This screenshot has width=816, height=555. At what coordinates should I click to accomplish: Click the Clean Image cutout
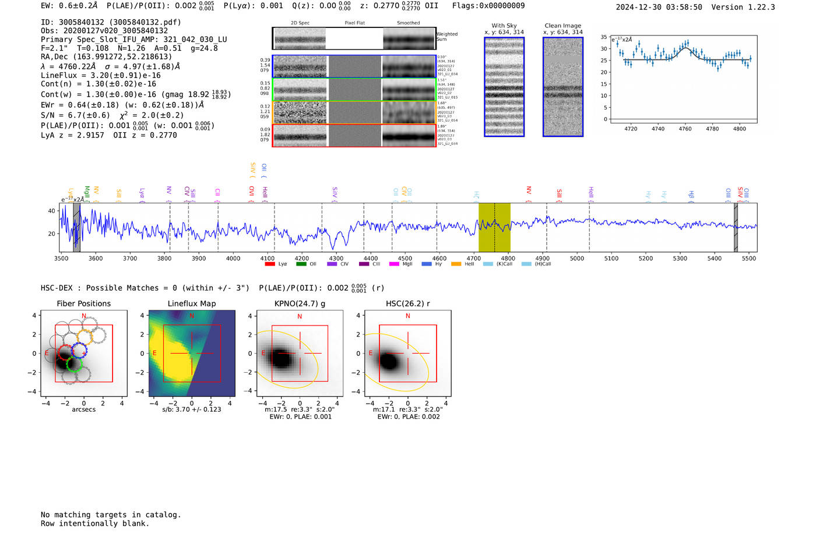[563, 87]
